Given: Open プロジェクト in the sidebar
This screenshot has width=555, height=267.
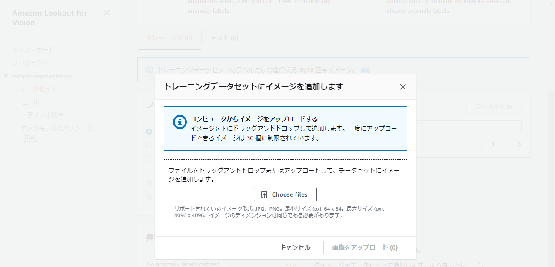Looking at the screenshot, I should [30, 63].
